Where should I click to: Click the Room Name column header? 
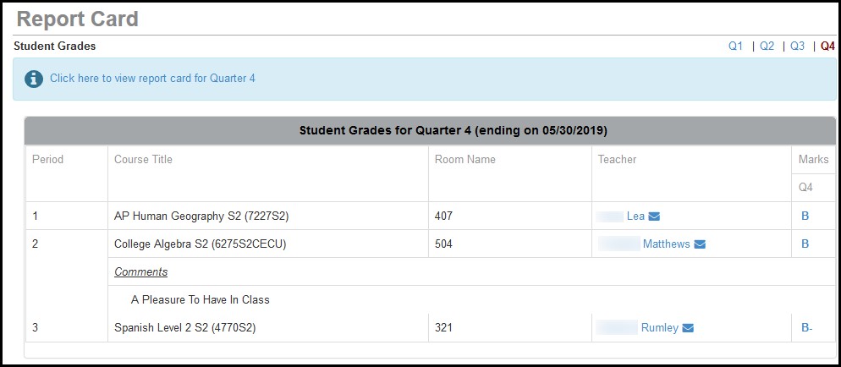click(464, 159)
